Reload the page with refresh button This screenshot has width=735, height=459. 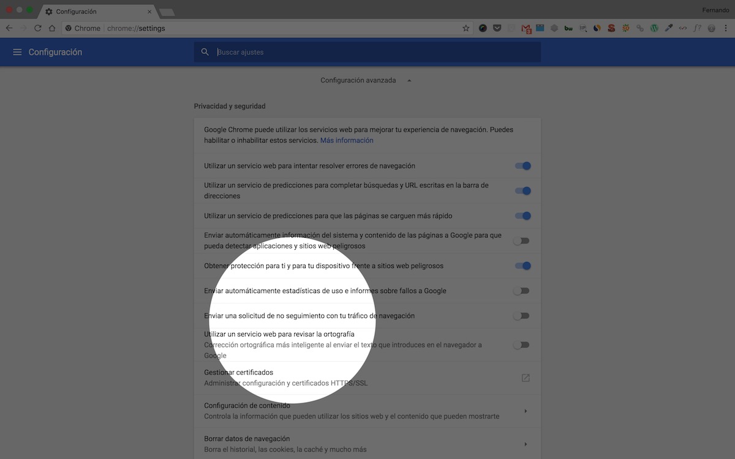click(38, 28)
